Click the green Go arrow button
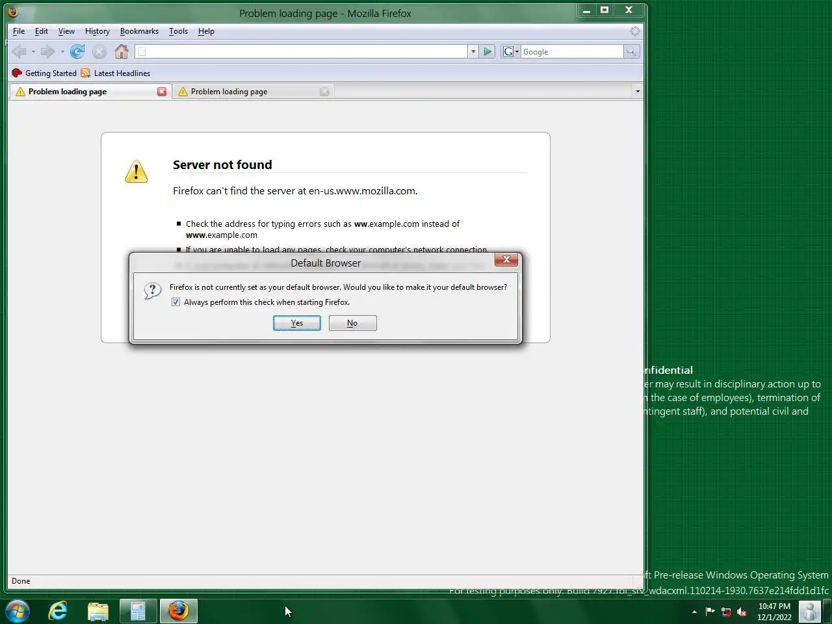The width and height of the screenshot is (832, 624). (x=487, y=51)
